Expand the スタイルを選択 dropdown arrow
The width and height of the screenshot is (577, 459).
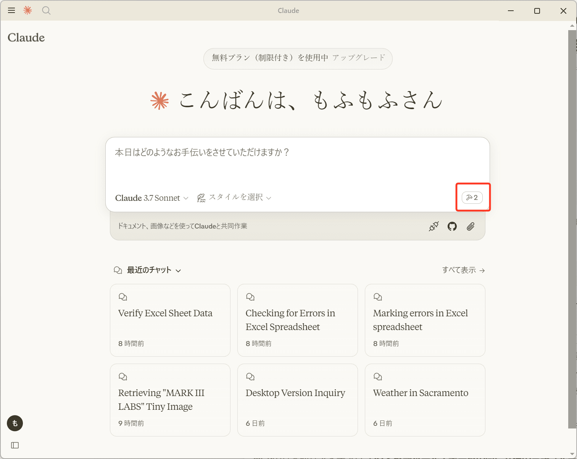pos(269,198)
